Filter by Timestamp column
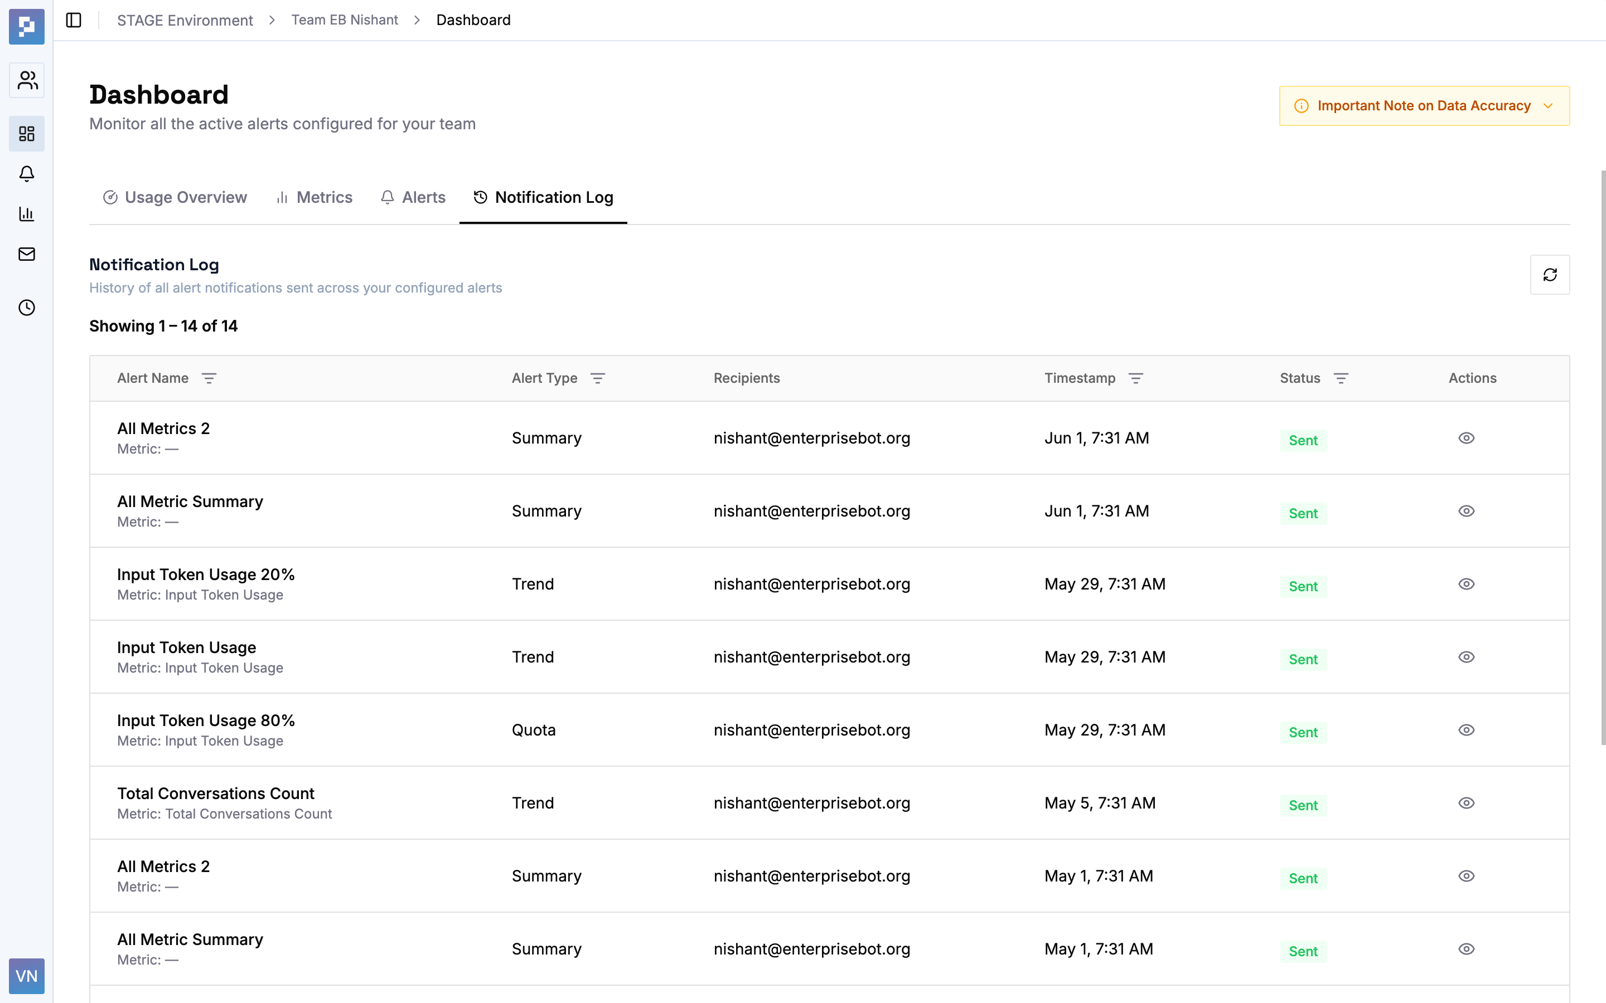1606x1003 pixels. (x=1135, y=378)
